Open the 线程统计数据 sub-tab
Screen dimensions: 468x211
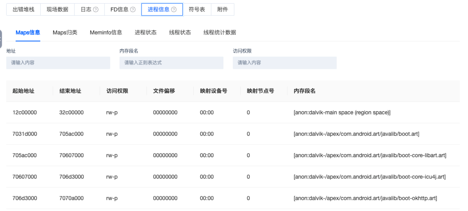(220, 33)
